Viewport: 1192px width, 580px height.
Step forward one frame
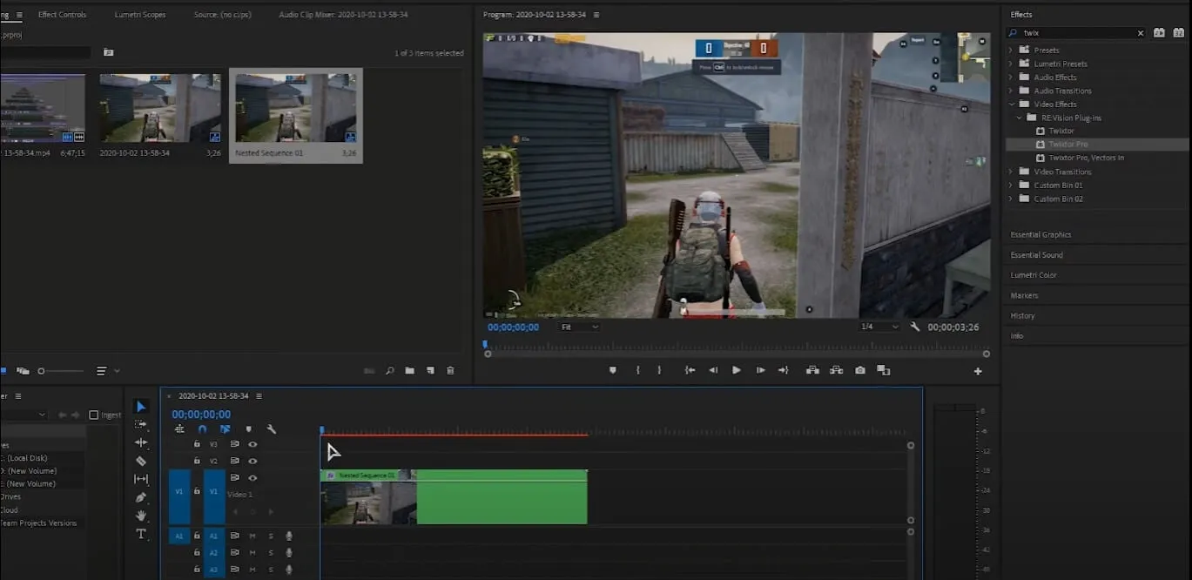pyautogui.click(x=760, y=370)
